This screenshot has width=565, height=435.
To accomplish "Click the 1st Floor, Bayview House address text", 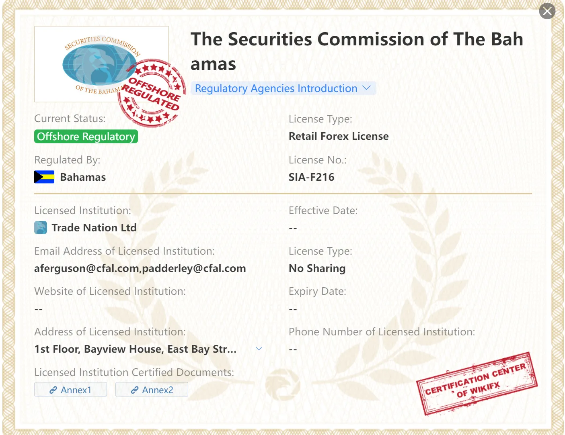I will coord(135,349).
